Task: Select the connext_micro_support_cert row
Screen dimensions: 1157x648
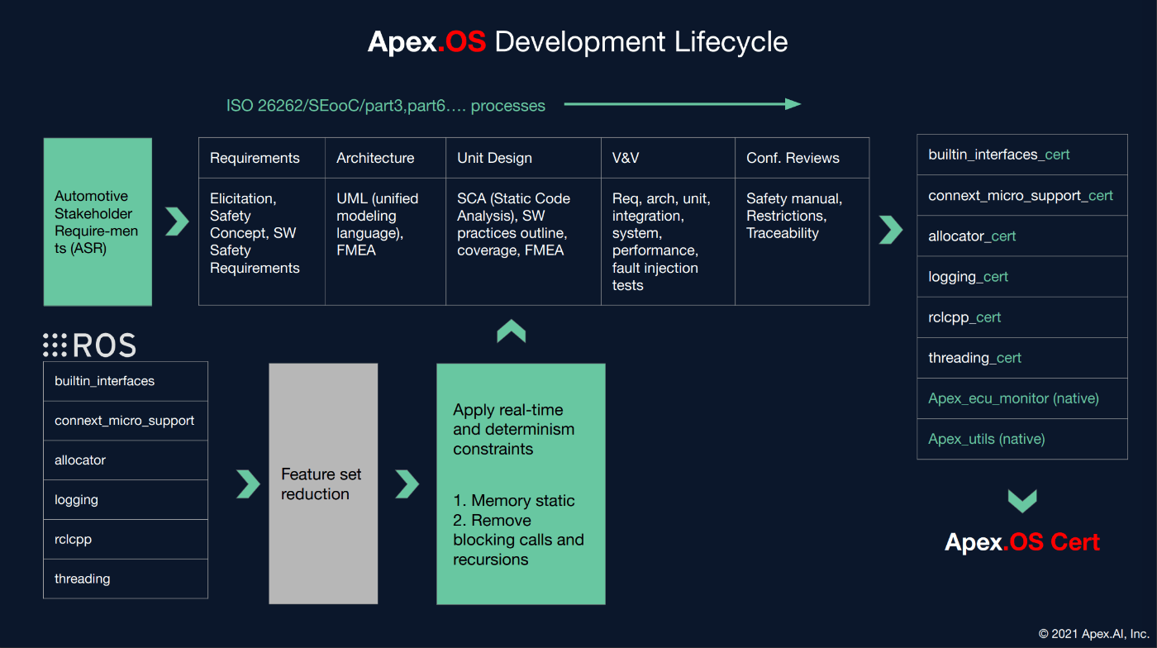Action: pos(1022,195)
